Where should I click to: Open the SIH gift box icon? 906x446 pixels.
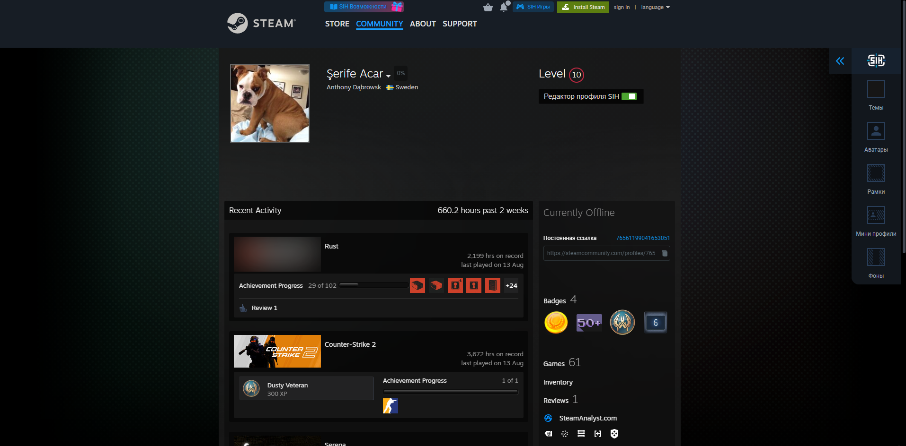397,7
